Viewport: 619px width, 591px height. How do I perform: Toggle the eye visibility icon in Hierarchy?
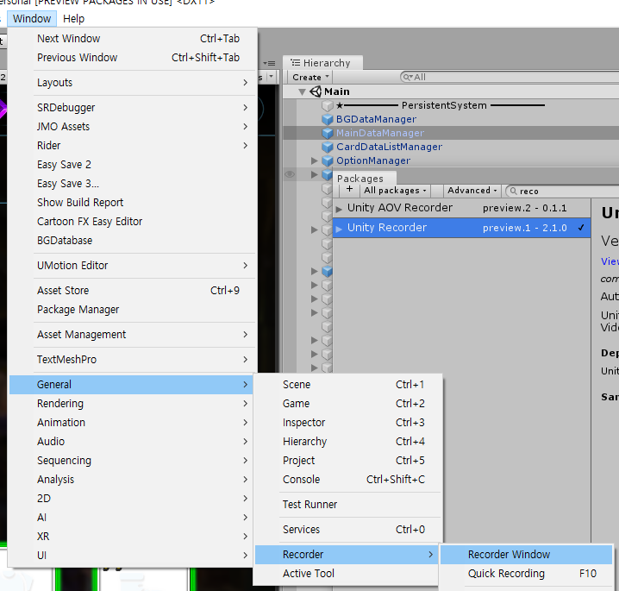290,174
